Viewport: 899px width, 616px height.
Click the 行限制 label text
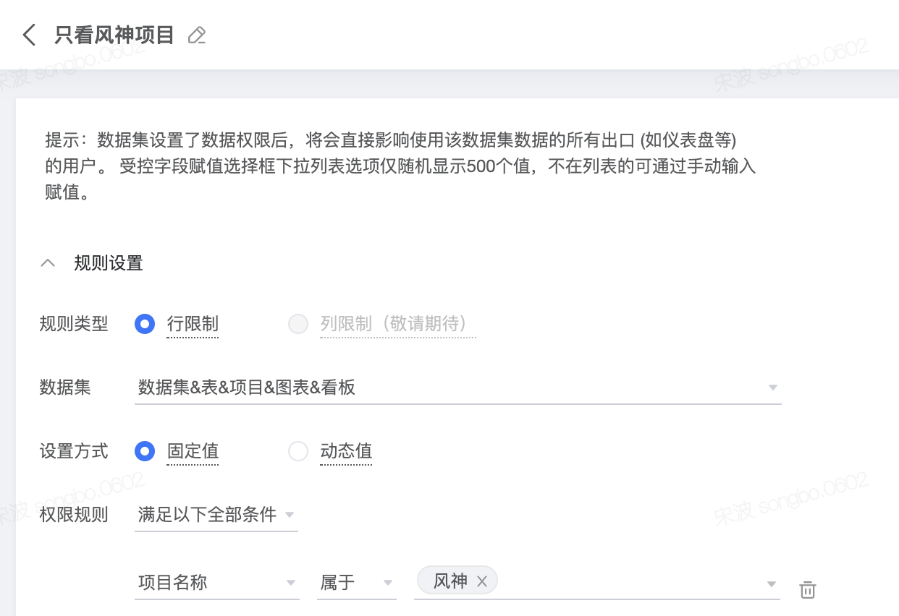pos(193,324)
